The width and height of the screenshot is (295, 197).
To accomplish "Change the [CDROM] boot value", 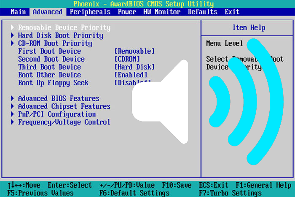I will coord(127,59).
